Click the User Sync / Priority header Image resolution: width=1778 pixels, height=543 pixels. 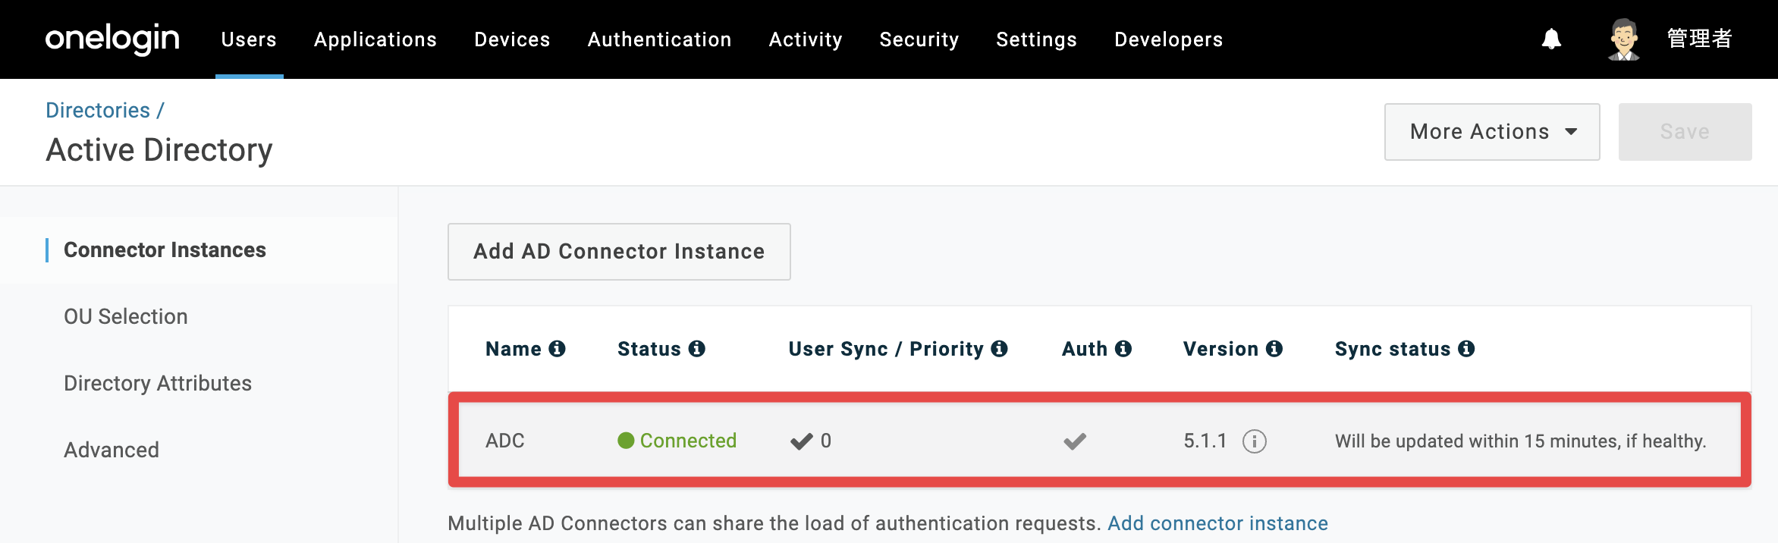pos(886,349)
